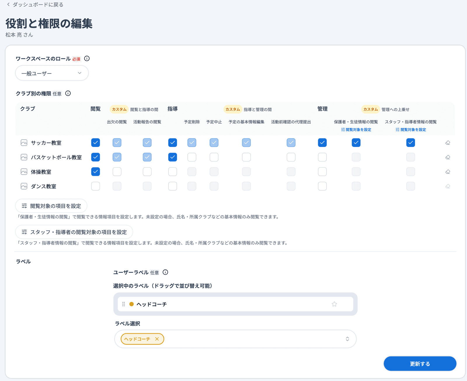Screen dimensions: 467x381
Task: Click the image icon of サッカー教室
Action: point(24,143)
